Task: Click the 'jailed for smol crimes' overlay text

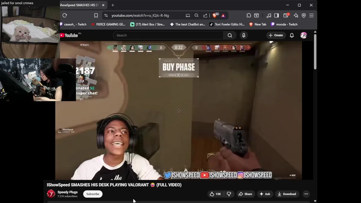Action: point(17,3)
